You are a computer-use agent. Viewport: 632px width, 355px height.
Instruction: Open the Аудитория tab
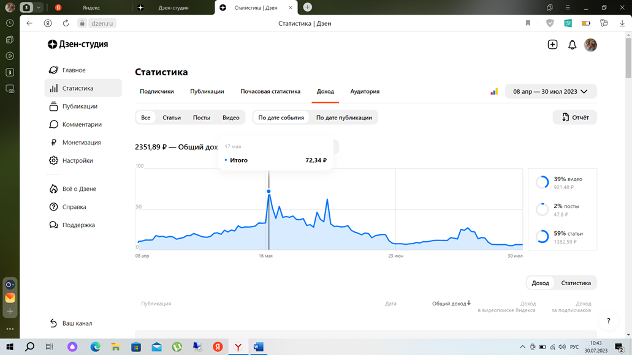tap(365, 91)
